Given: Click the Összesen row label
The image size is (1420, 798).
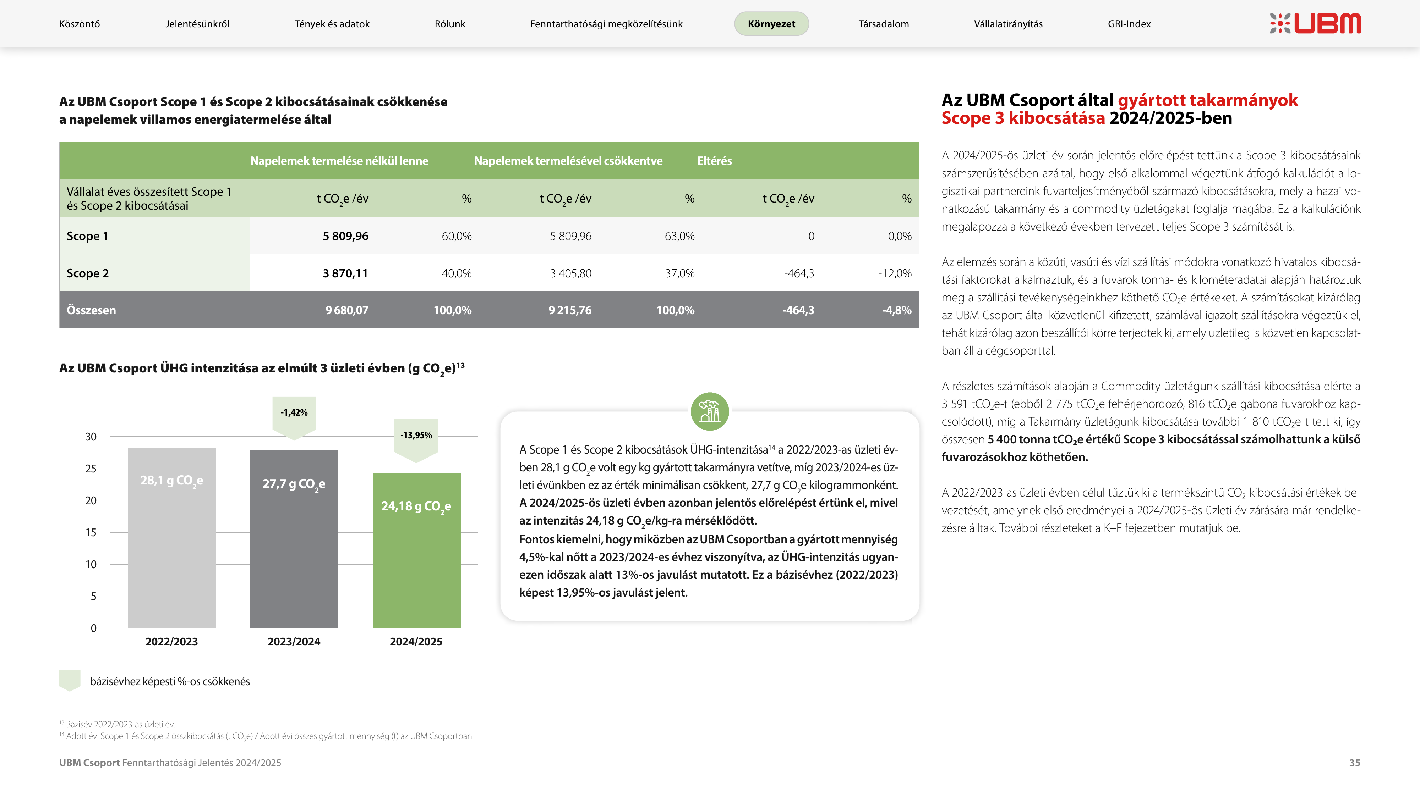Looking at the screenshot, I should [x=92, y=310].
